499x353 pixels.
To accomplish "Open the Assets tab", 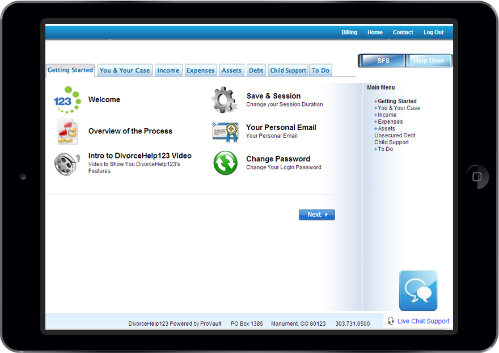I will [x=231, y=70].
